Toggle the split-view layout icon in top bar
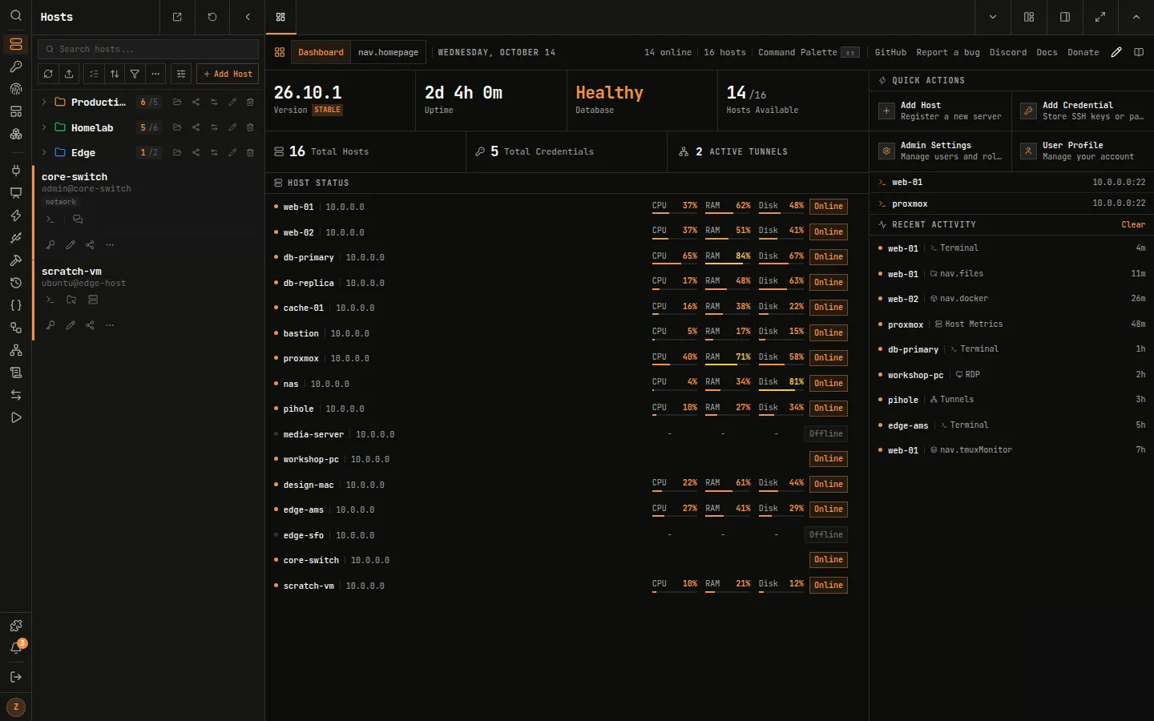The image size is (1154, 721). pyautogui.click(x=1029, y=17)
